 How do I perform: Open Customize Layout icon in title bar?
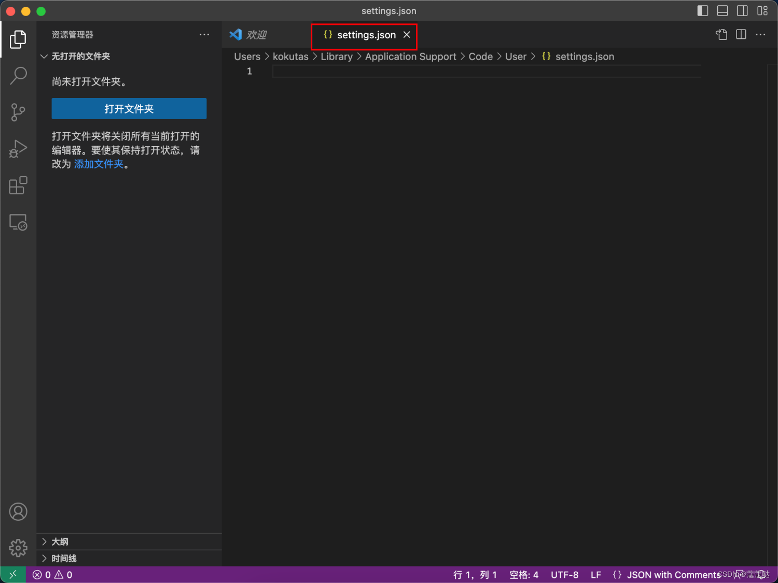762,11
